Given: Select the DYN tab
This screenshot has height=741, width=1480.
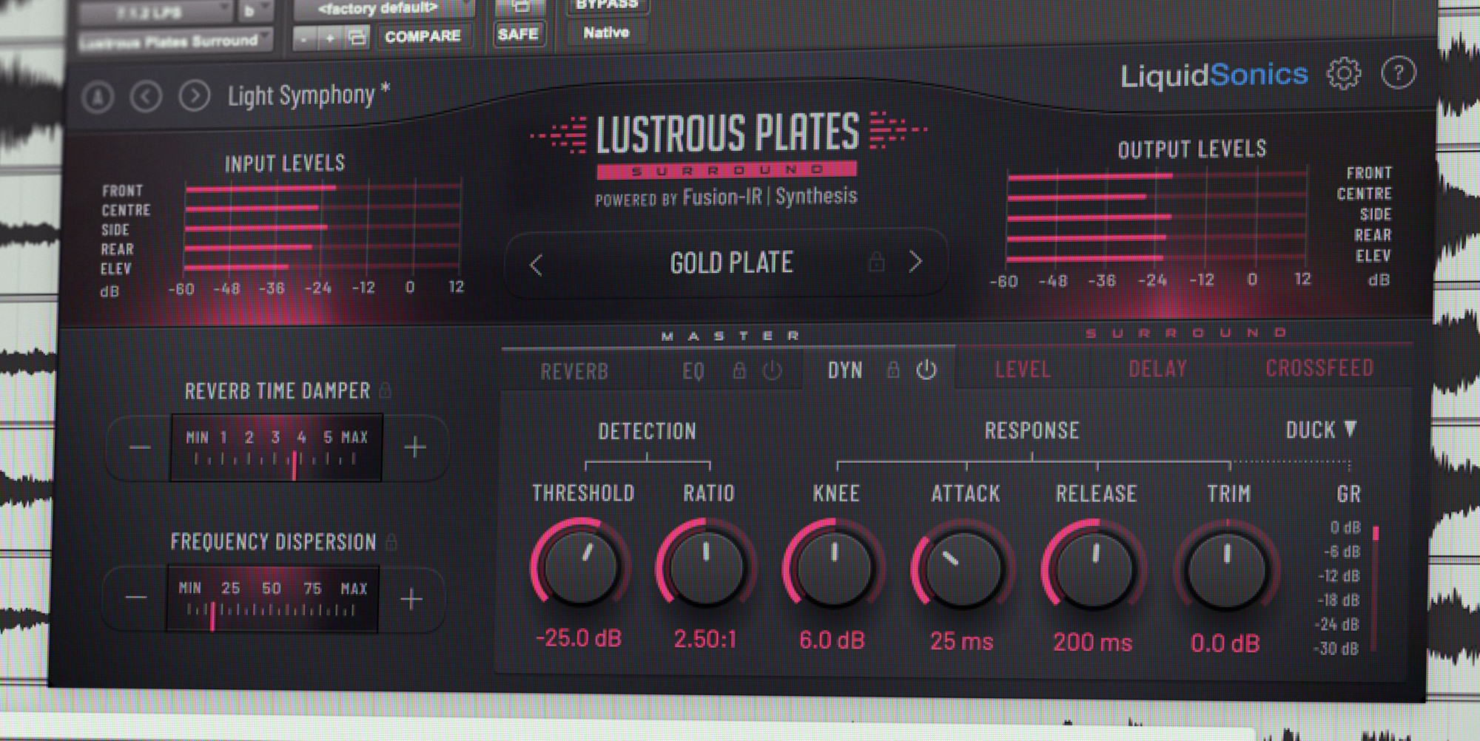Looking at the screenshot, I should tap(845, 370).
